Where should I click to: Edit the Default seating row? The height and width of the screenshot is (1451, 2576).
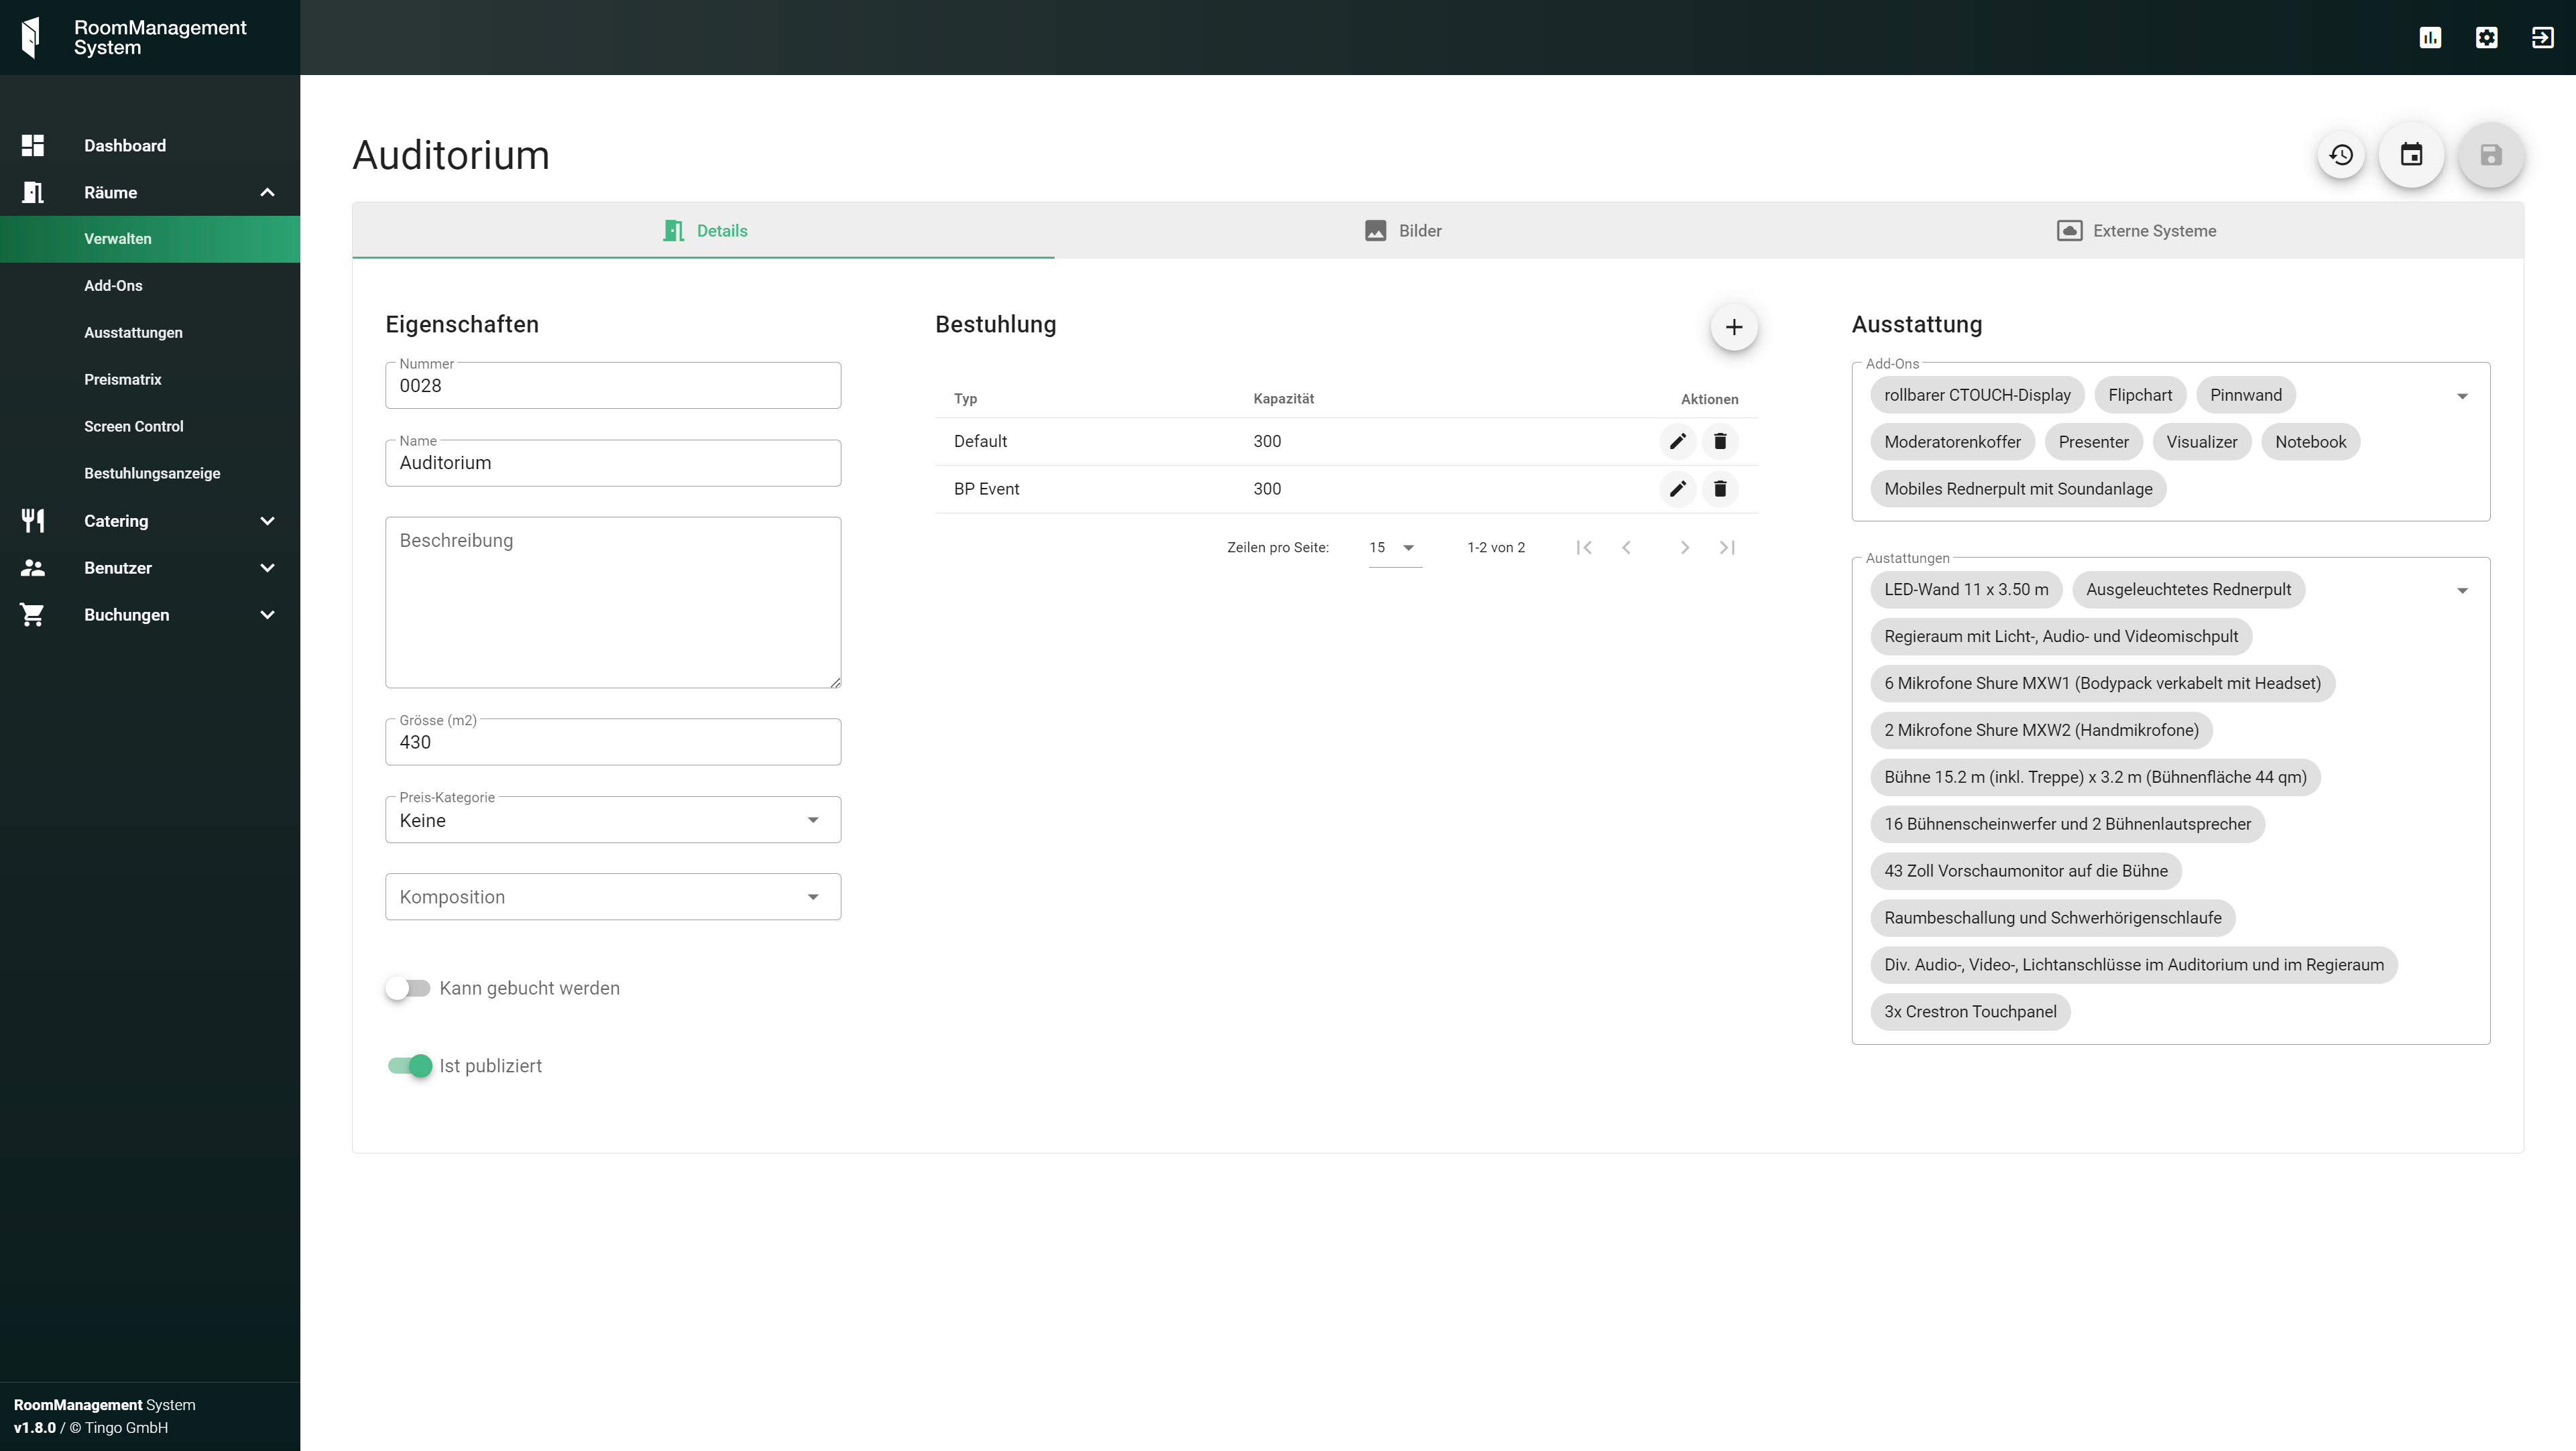(x=1677, y=441)
